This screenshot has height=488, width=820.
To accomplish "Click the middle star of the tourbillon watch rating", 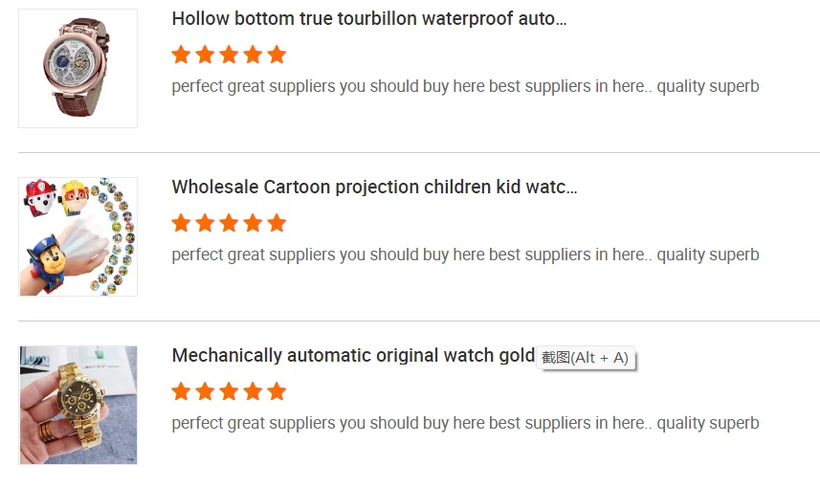I will [229, 55].
